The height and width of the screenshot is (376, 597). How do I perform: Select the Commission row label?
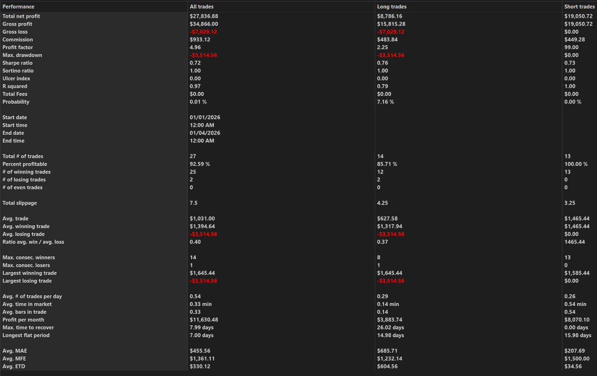tap(17, 40)
